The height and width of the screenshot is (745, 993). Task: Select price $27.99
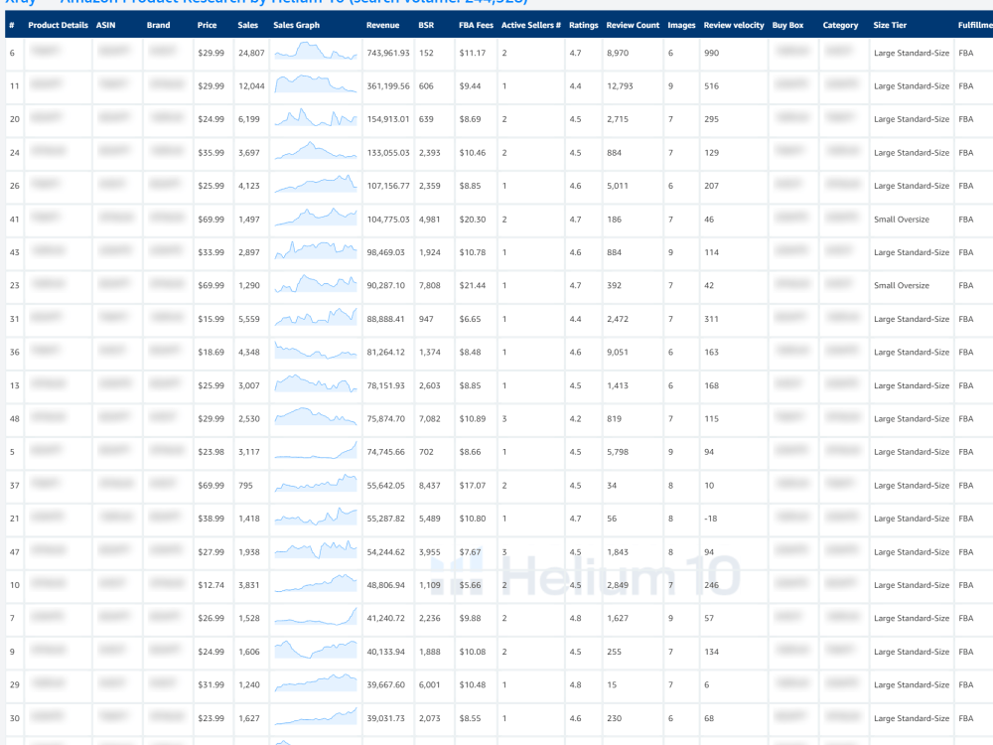pos(211,551)
